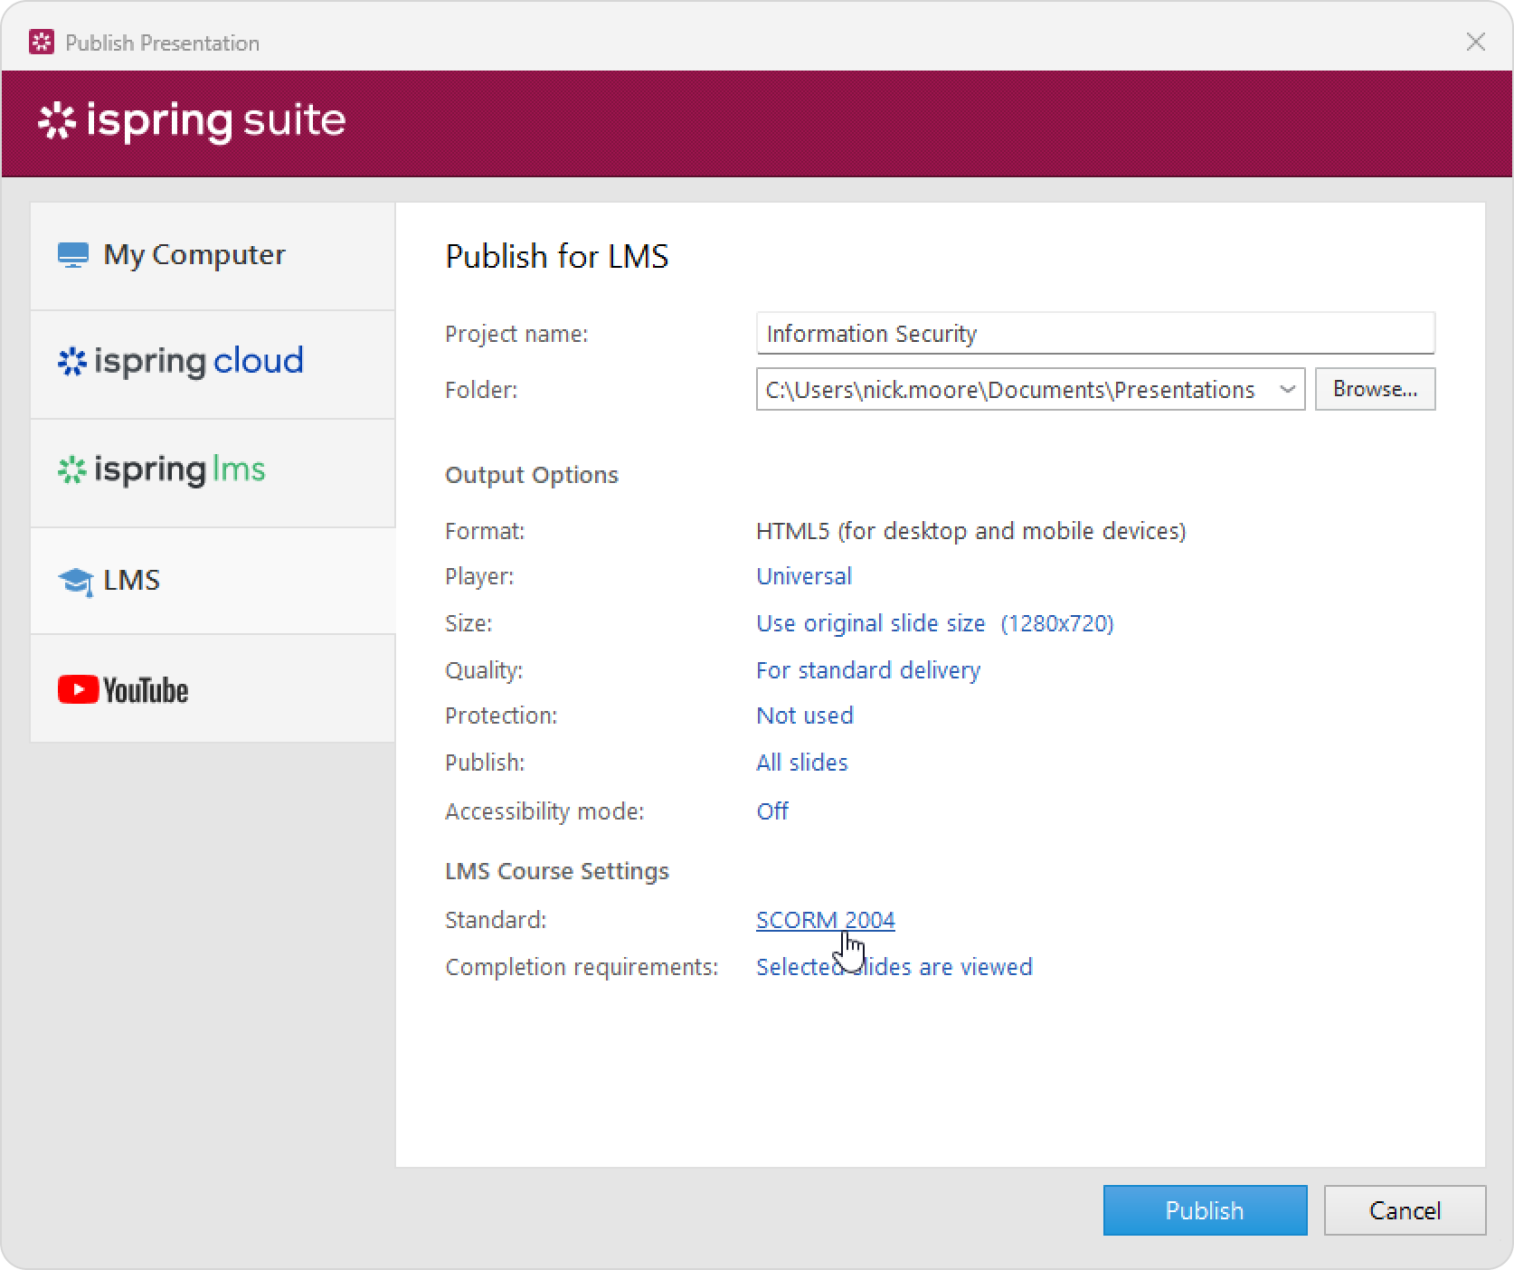
Task: Open the SCORM 2004 standard selector
Action: point(825,920)
